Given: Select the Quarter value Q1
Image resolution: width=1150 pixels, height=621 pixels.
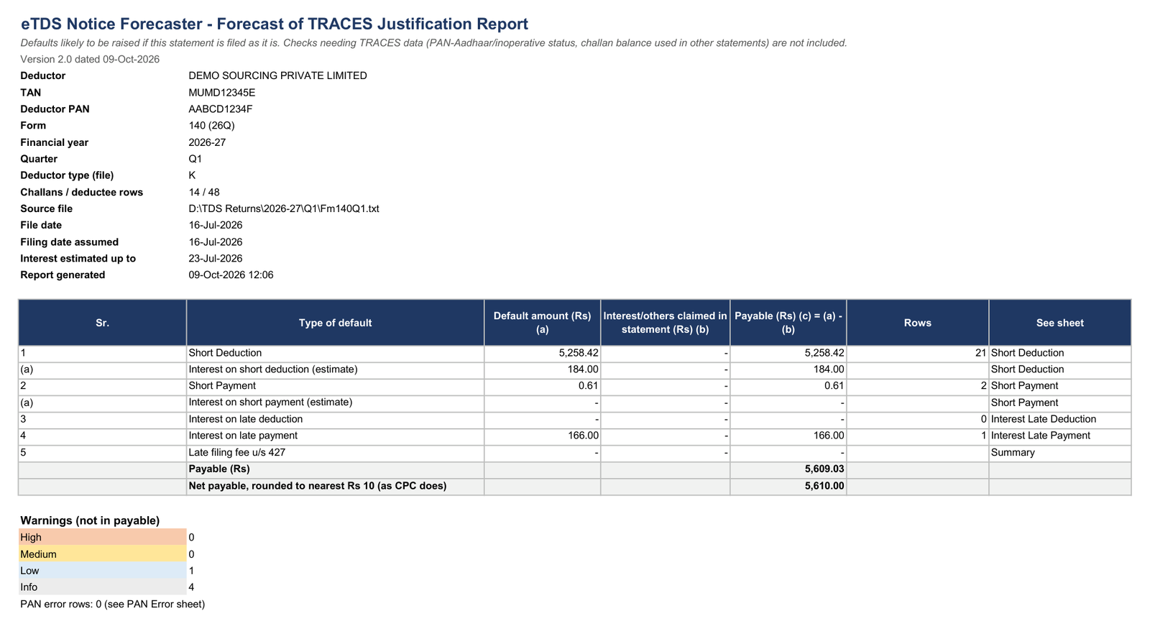Looking at the screenshot, I should [195, 159].
